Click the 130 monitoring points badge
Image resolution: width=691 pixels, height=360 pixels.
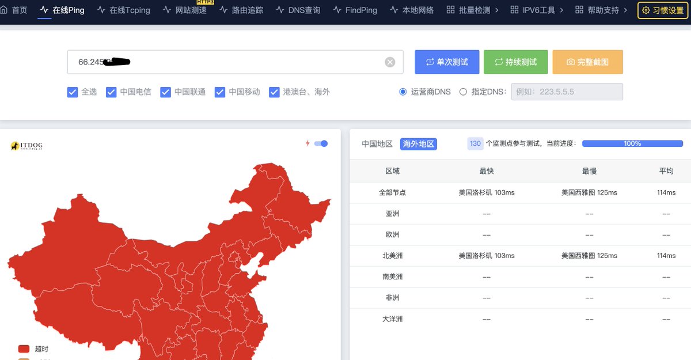[x=475, y=143]
